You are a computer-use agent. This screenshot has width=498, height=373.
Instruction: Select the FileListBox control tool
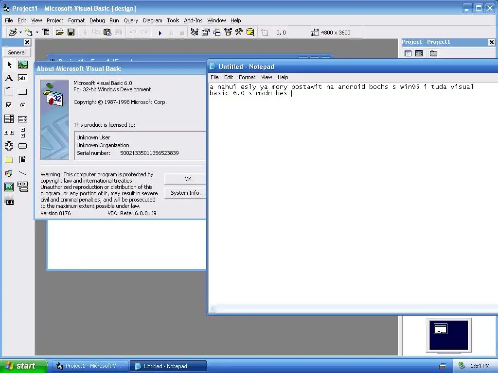22,159
